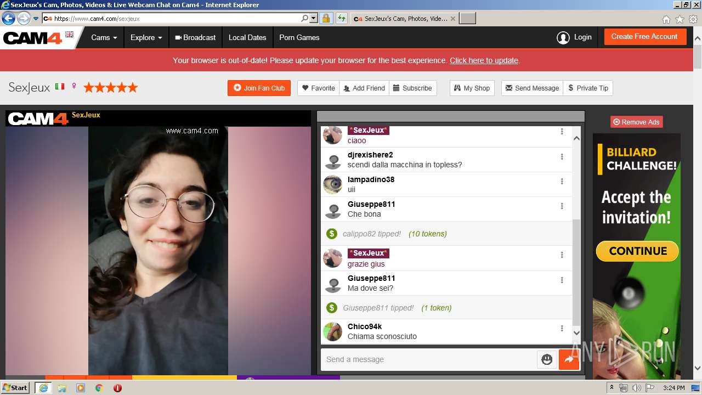Viewport: 702px width, 395px height.
Task: Click the Login user icon
Action: 563,37
